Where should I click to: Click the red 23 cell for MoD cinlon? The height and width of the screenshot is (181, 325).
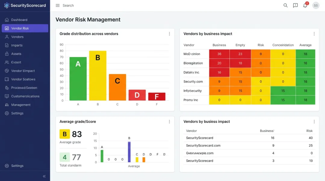pos(240,54)
